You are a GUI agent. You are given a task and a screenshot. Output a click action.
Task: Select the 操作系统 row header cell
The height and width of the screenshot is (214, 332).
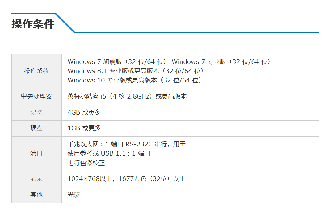coord(36,71)
